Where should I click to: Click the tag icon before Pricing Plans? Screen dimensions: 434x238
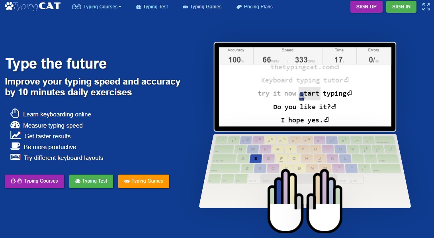point(239,7)
